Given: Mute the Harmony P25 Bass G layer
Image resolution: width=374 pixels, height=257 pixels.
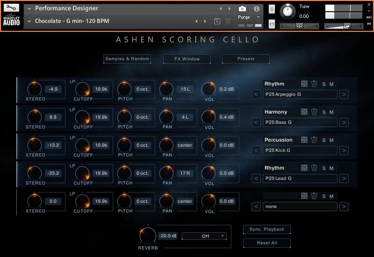Looking at the screenshot, I should (x=331, y=112).
